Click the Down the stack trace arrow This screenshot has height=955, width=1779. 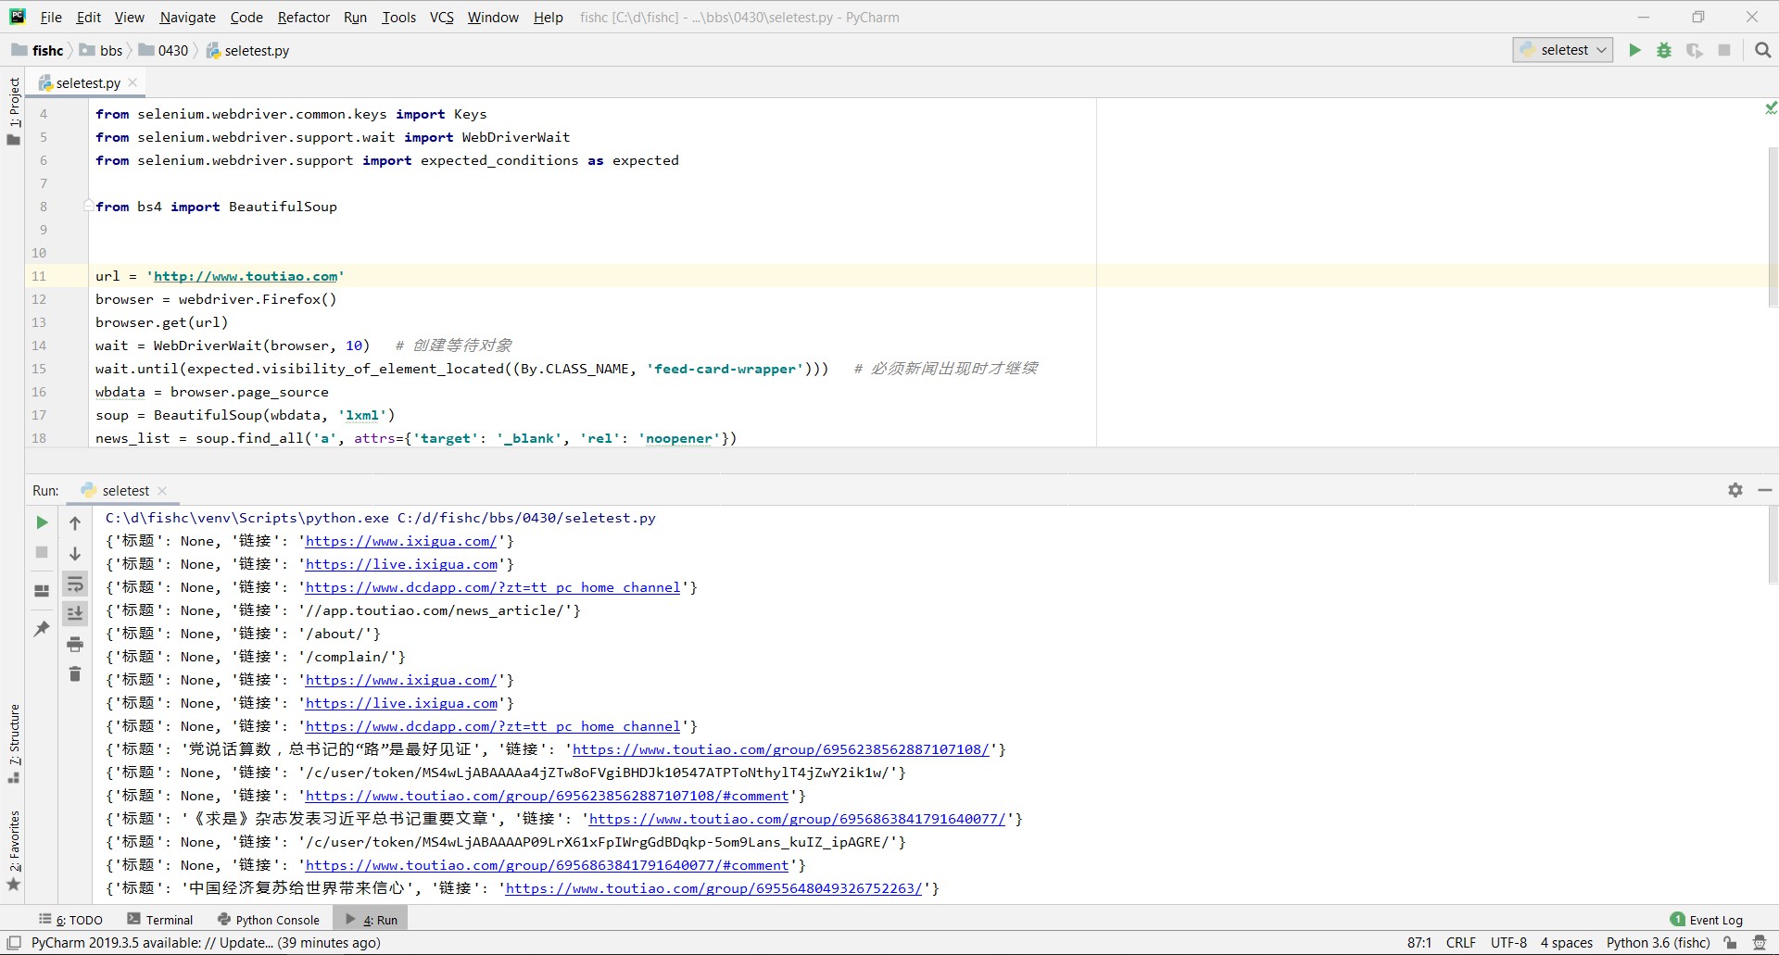click(x=75, y=554)
